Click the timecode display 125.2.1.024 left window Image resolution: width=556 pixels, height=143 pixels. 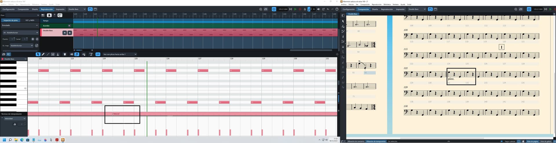(x=283, y=9)
